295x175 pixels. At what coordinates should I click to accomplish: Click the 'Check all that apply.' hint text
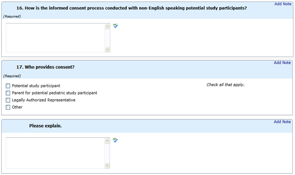(x=225, y=85)
